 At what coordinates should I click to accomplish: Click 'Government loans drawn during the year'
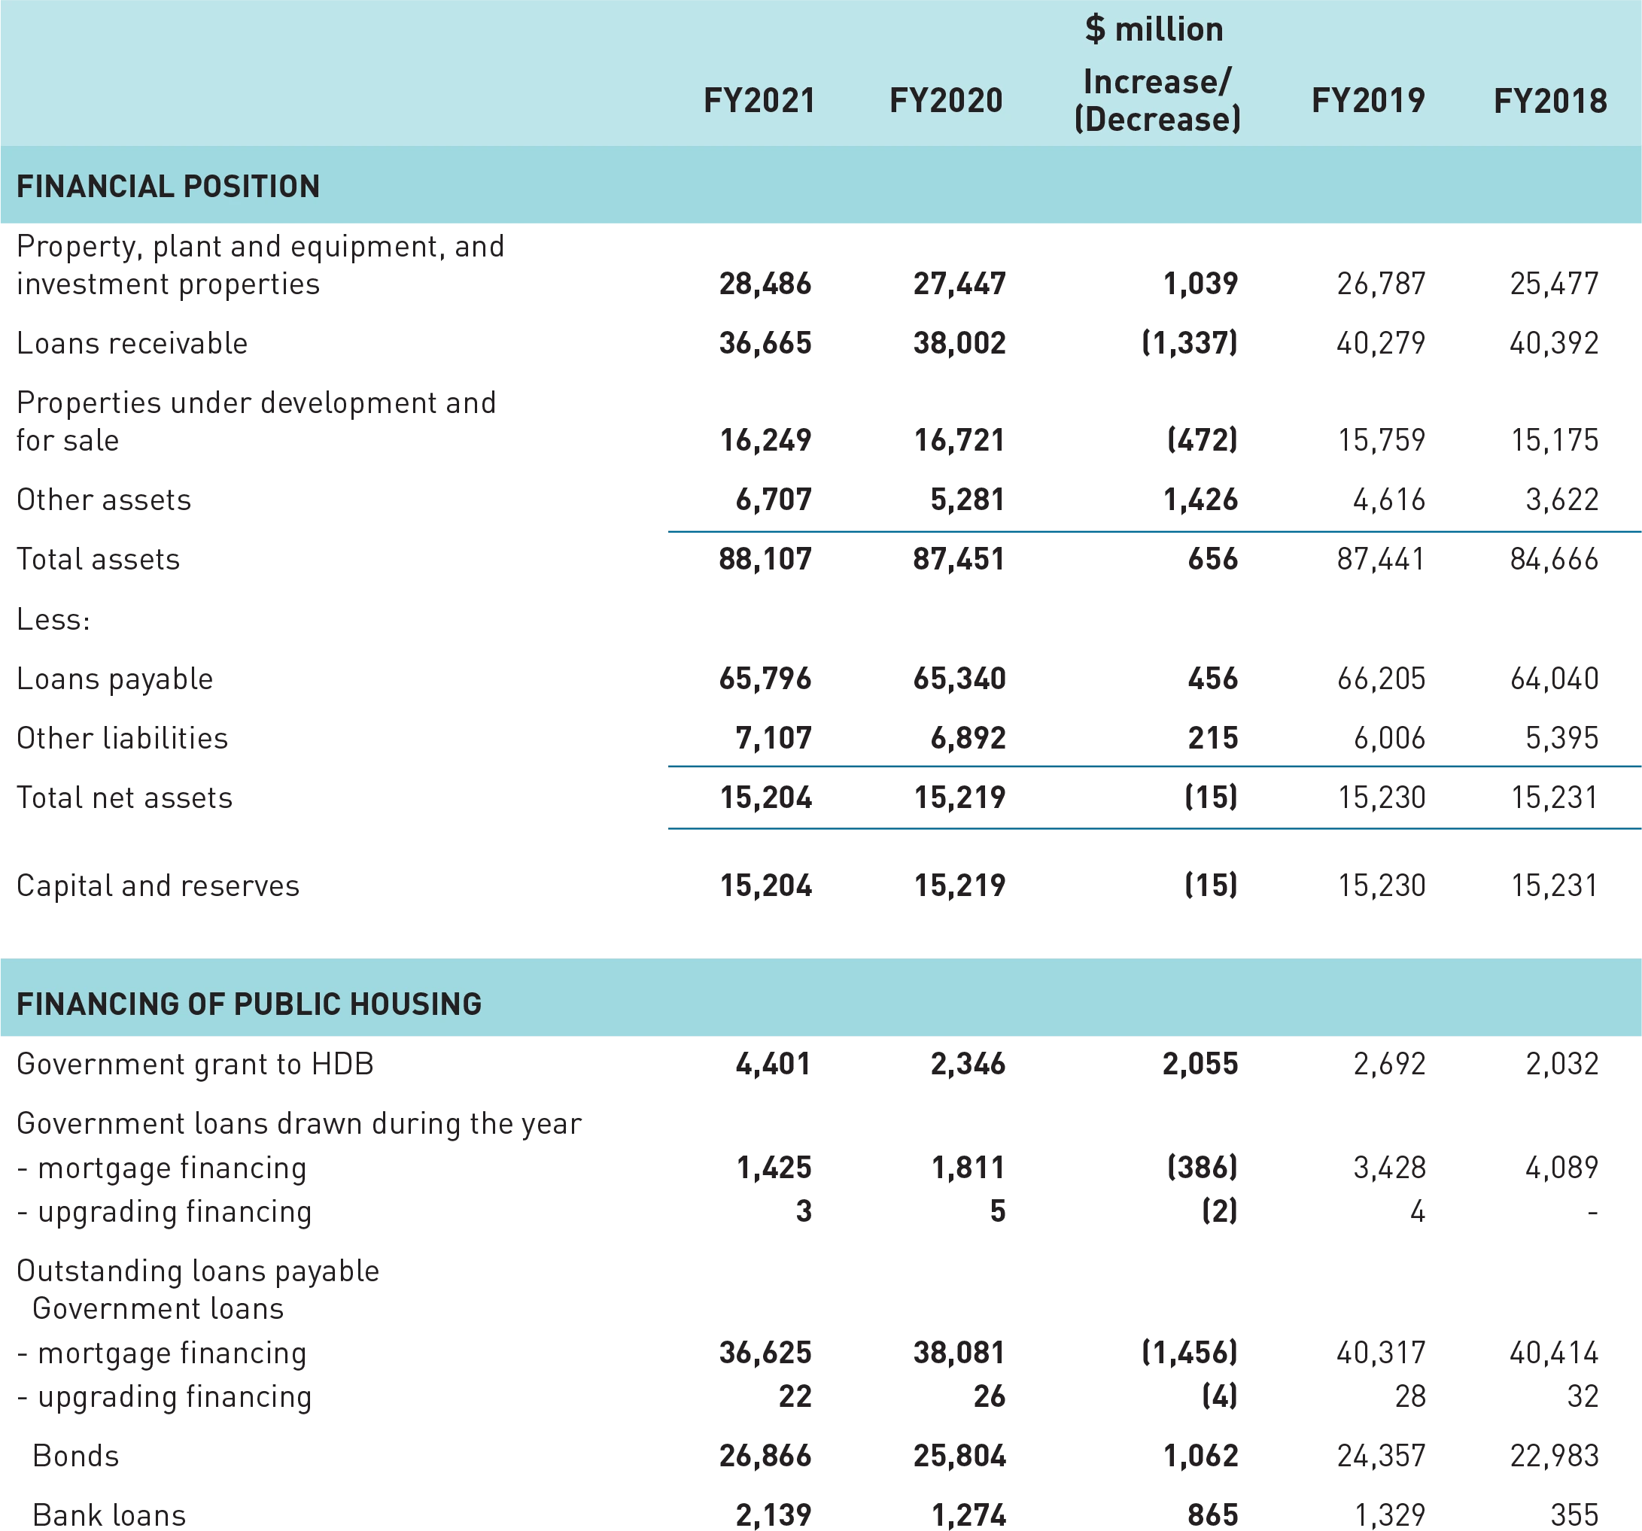(x=299, y=1124)
